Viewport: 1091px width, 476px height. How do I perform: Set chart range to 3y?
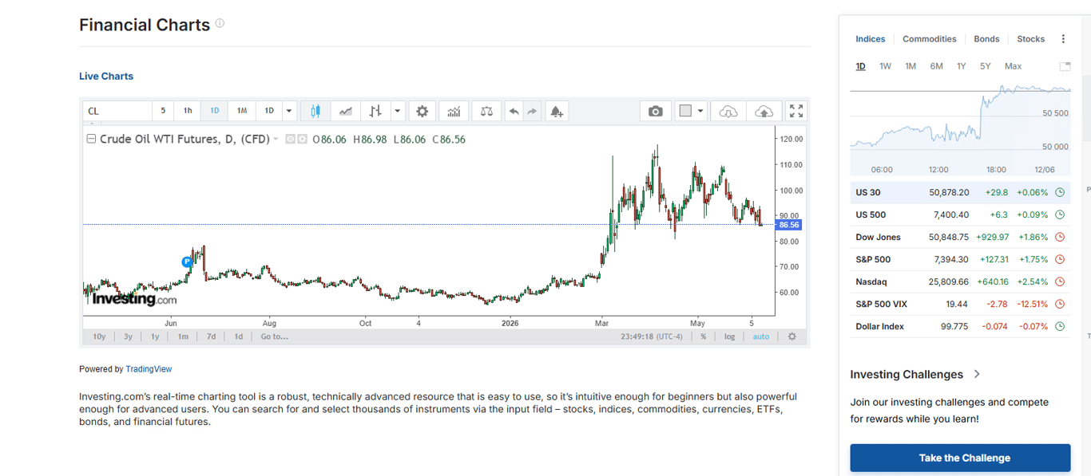coord(128,336)
